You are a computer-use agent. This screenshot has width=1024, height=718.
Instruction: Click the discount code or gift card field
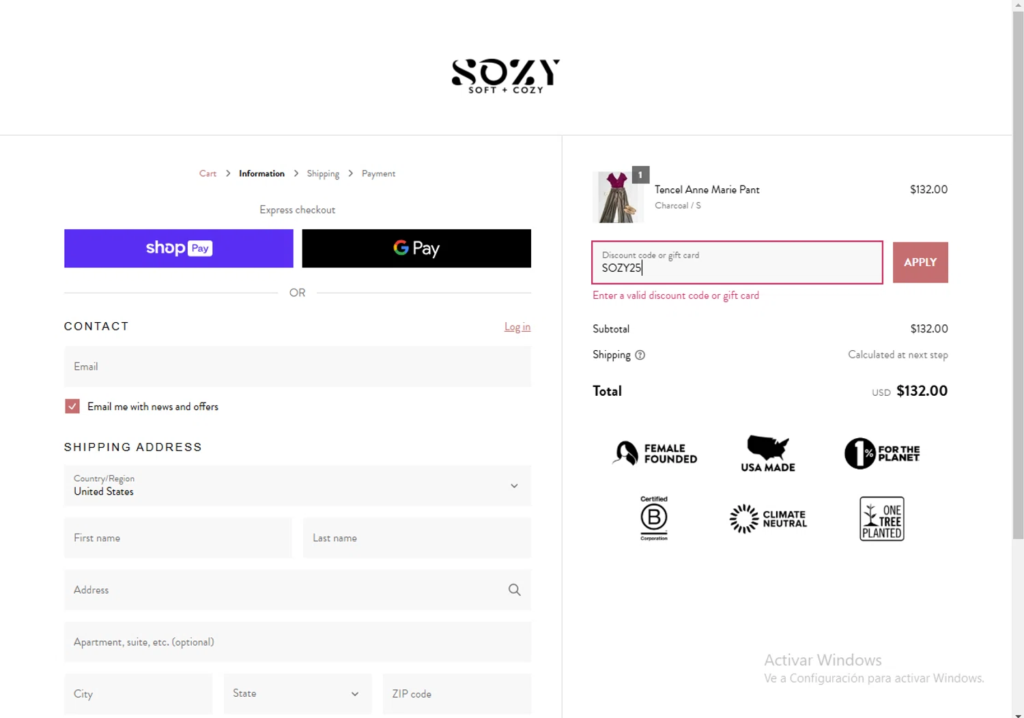click(x=737, y=262)
